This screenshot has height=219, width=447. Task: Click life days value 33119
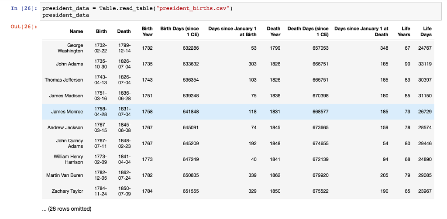[425, 64]
